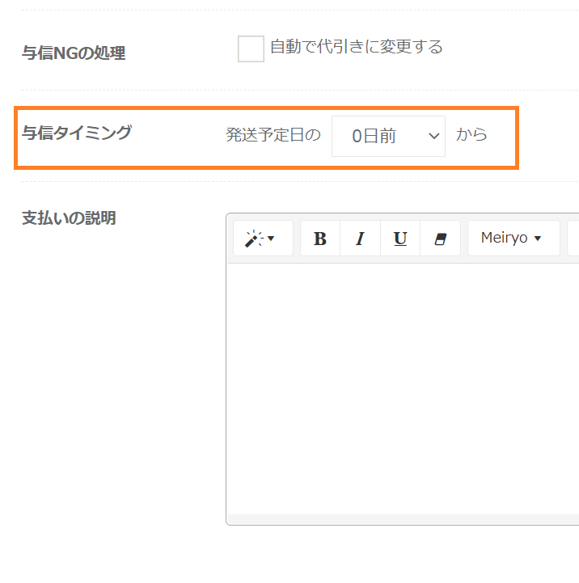Toggle bold formatting in the editor
Image resolution: width=579 pixels, height=583 pixels.
click(320, 239)
